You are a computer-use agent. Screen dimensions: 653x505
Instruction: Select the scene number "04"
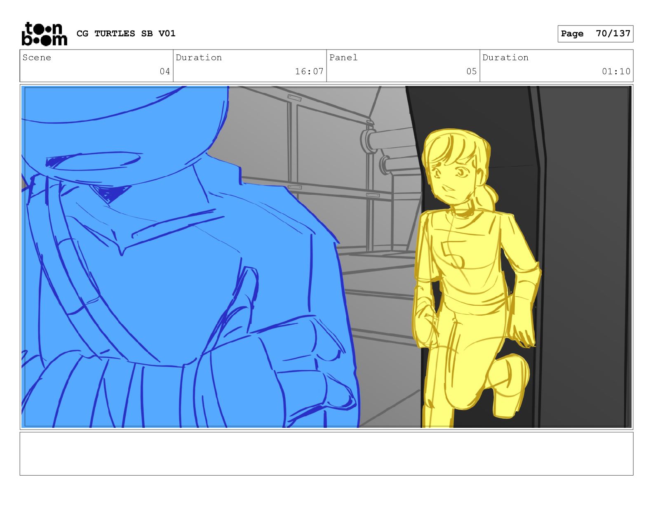click(165, 71)
